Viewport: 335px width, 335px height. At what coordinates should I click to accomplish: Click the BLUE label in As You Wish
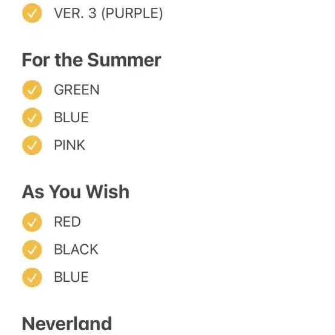click(71, 277)
